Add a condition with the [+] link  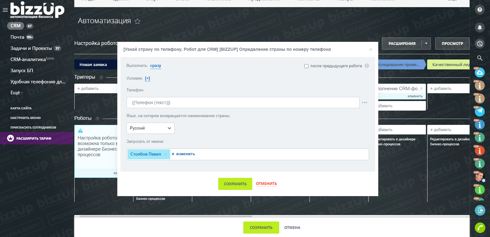tap(147, 78)
